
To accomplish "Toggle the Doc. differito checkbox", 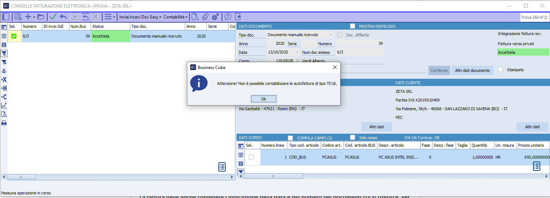I will (340, 35).
